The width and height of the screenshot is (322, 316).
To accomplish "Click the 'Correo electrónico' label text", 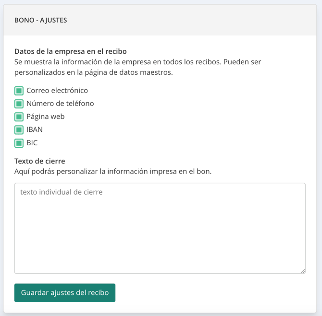I will tap(57, 91).
